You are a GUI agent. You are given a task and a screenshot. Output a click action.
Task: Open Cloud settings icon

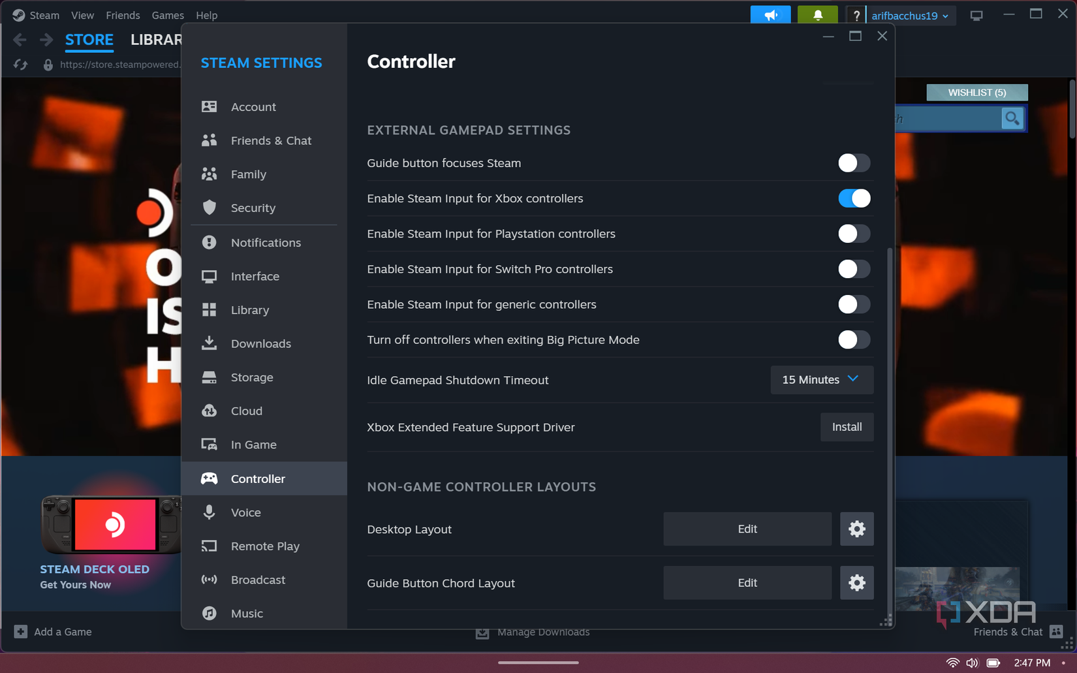[x=209, y=411]
